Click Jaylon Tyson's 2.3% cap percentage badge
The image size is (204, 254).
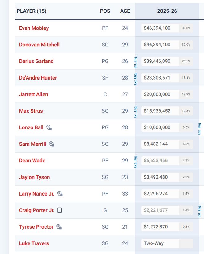tap(186, 177)
